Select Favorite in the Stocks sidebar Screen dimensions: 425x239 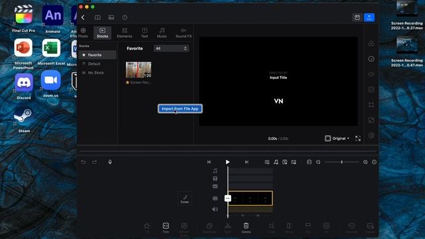[98, 55]
